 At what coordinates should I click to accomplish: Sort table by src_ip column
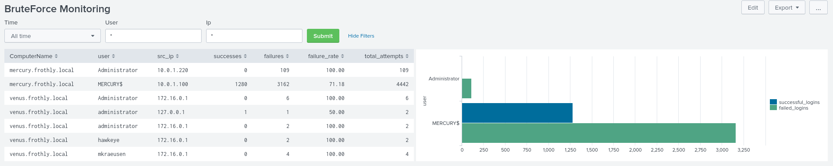[168, 56]
